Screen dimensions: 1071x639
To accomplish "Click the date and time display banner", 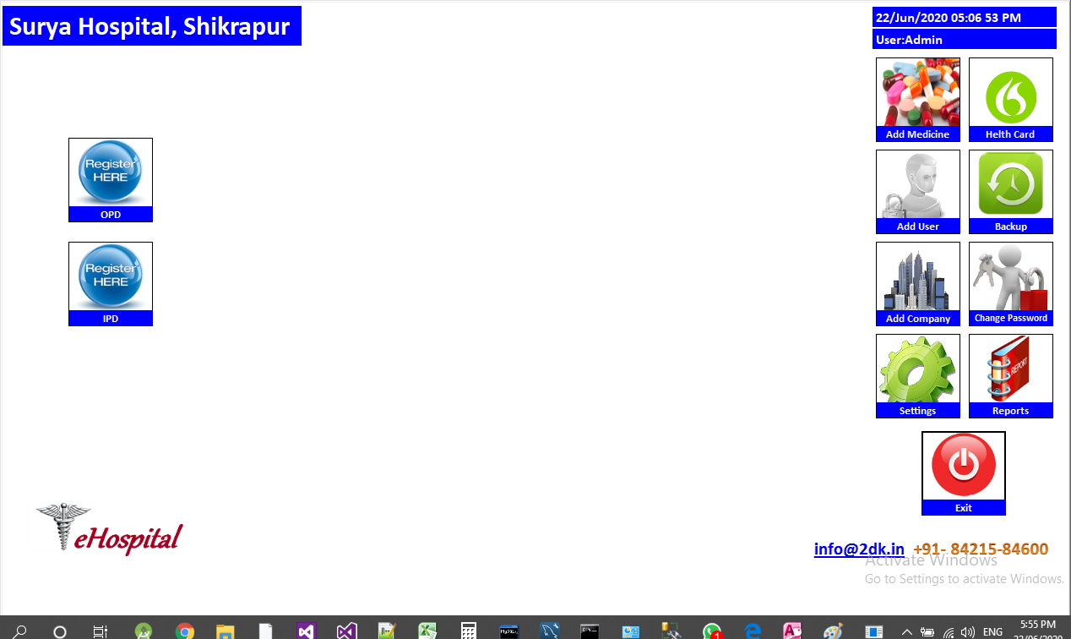I will (x=964, y=17).
